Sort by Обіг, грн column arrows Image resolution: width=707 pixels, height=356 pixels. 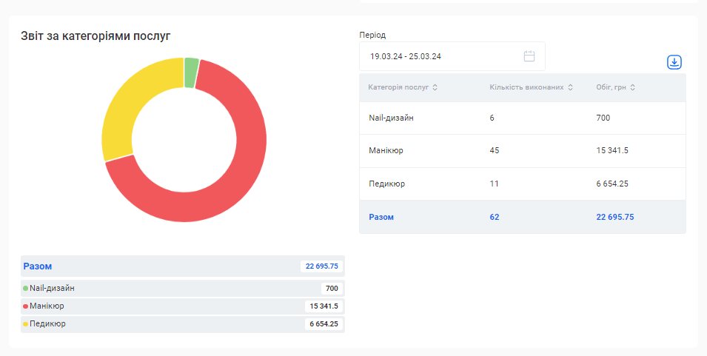(633, 87)
